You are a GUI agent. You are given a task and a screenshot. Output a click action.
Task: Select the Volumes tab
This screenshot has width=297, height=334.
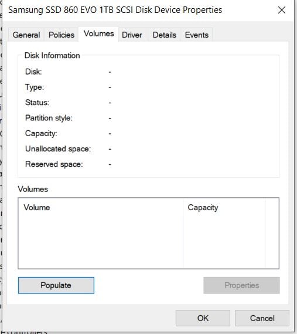pos(98,34)
